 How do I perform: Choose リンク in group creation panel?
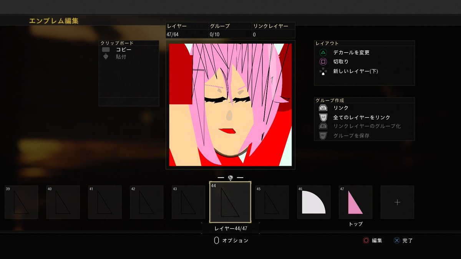(x=341, y=108)
